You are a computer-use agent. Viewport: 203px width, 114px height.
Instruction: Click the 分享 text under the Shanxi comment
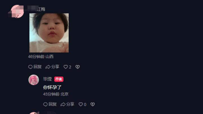pos(55,67)
